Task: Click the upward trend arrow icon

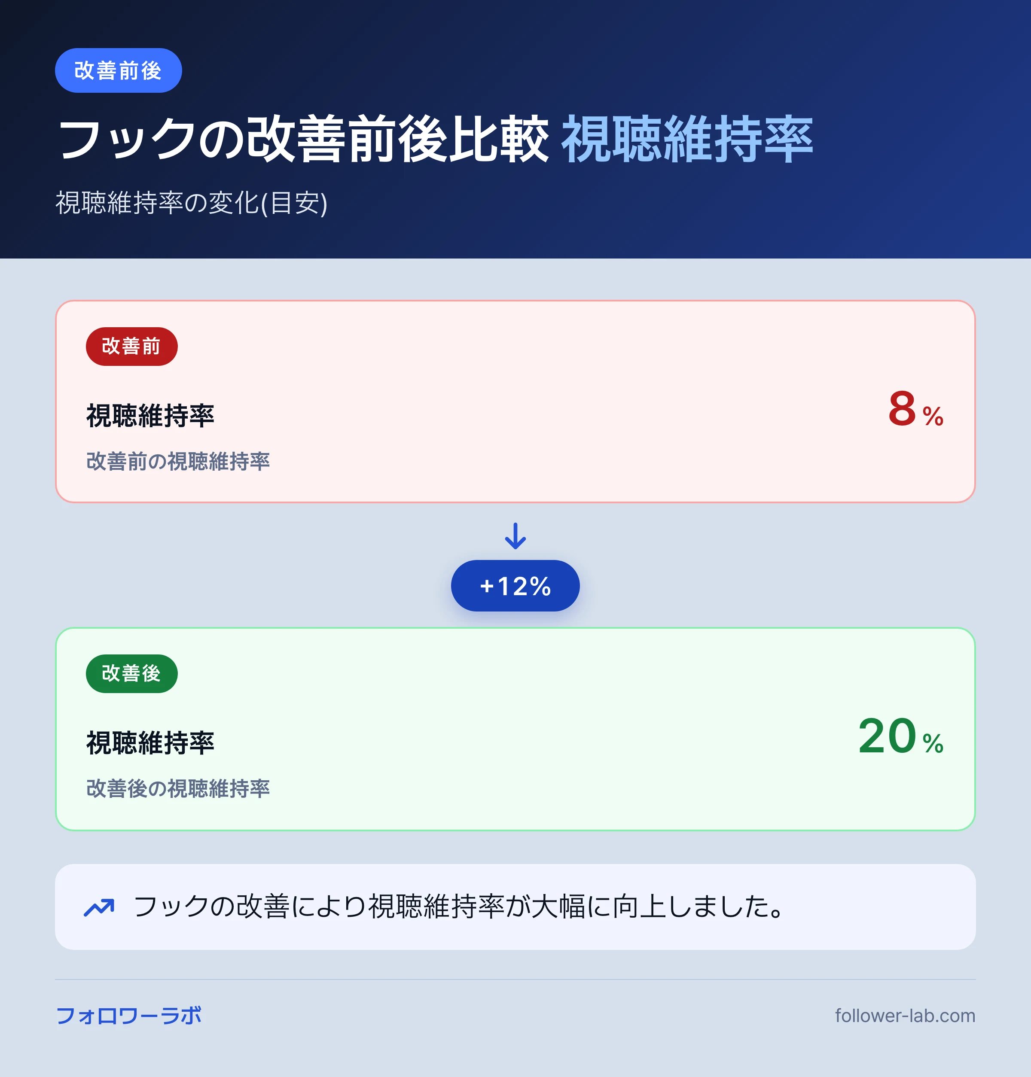Action: [x=99, y=907]
